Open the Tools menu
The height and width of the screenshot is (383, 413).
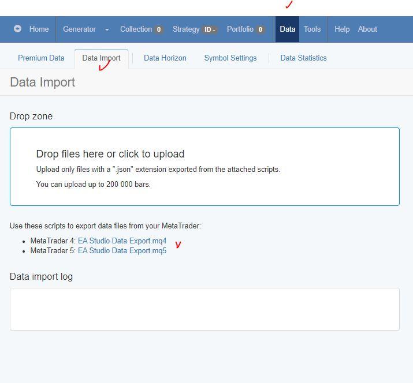(312, 29)
